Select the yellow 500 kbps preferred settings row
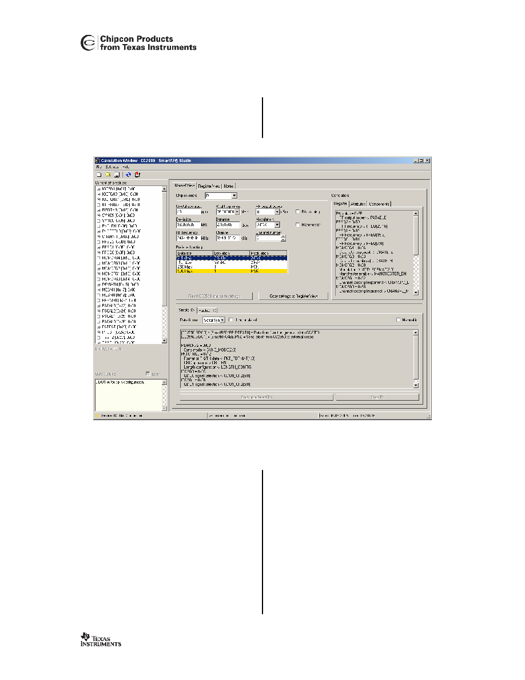This screenshot has height=680, width=525. click(x=231, y=271)
